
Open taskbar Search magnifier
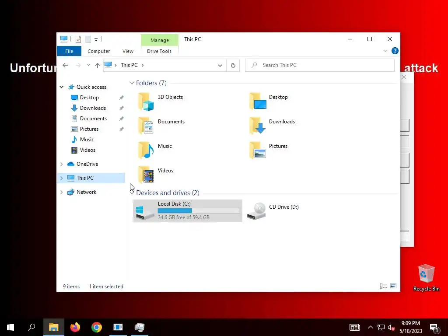tap(31, 327)
